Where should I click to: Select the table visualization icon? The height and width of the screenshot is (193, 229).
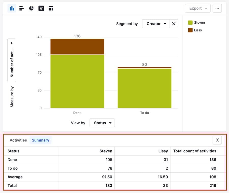click(51, 8)
